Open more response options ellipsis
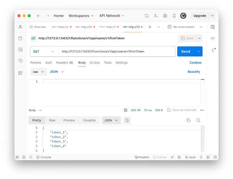This screenshot has width=233, height=179. click(202, 110)
